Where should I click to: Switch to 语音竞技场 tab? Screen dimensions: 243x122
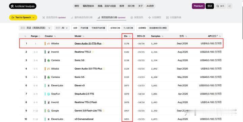coord(54,17)
